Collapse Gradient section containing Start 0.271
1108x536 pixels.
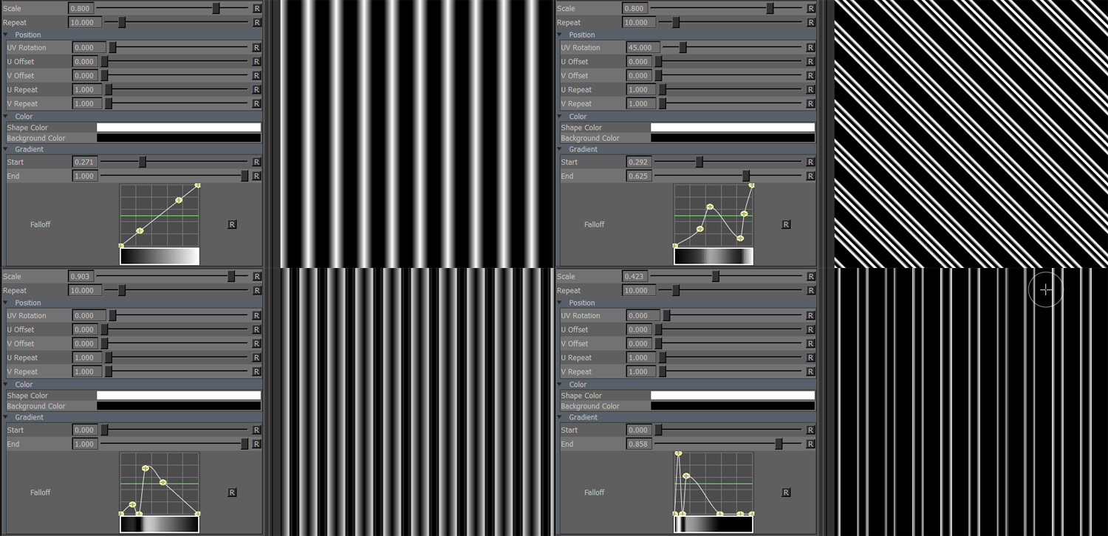(x=7, y=149)
